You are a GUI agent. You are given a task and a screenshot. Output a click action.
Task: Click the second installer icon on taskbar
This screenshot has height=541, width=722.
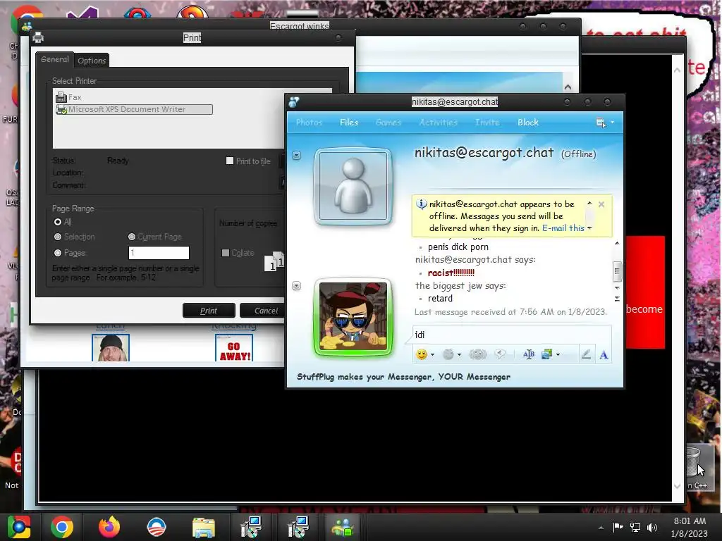[298, 527]
